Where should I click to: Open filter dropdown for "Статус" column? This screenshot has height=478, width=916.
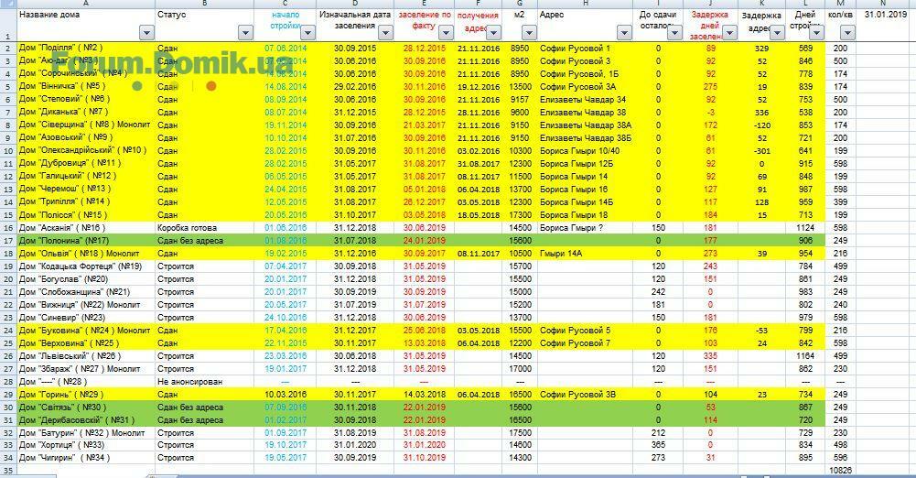click(x=245, y=33)
